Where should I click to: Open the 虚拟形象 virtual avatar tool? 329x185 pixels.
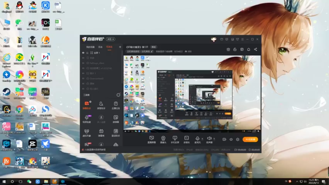click(87, 133)
